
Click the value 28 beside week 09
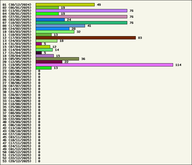point(74,29)
